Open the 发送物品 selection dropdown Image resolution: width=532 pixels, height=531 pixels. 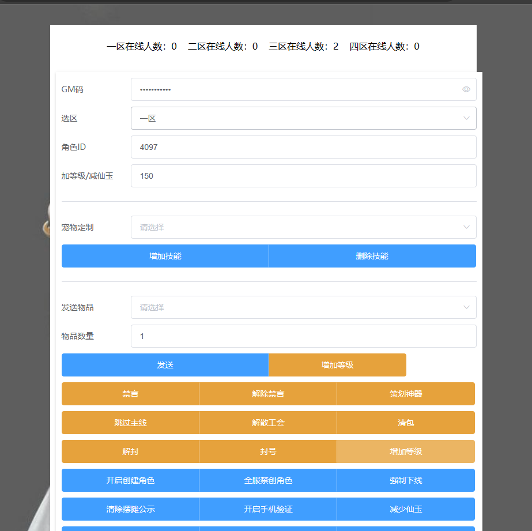tap(303, 307)
